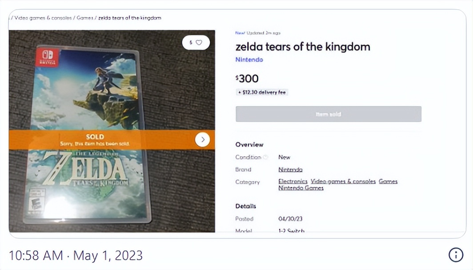The image size is (473, 270).
Task: View the next photo with the right chevron
Action: tap(202, 139)
